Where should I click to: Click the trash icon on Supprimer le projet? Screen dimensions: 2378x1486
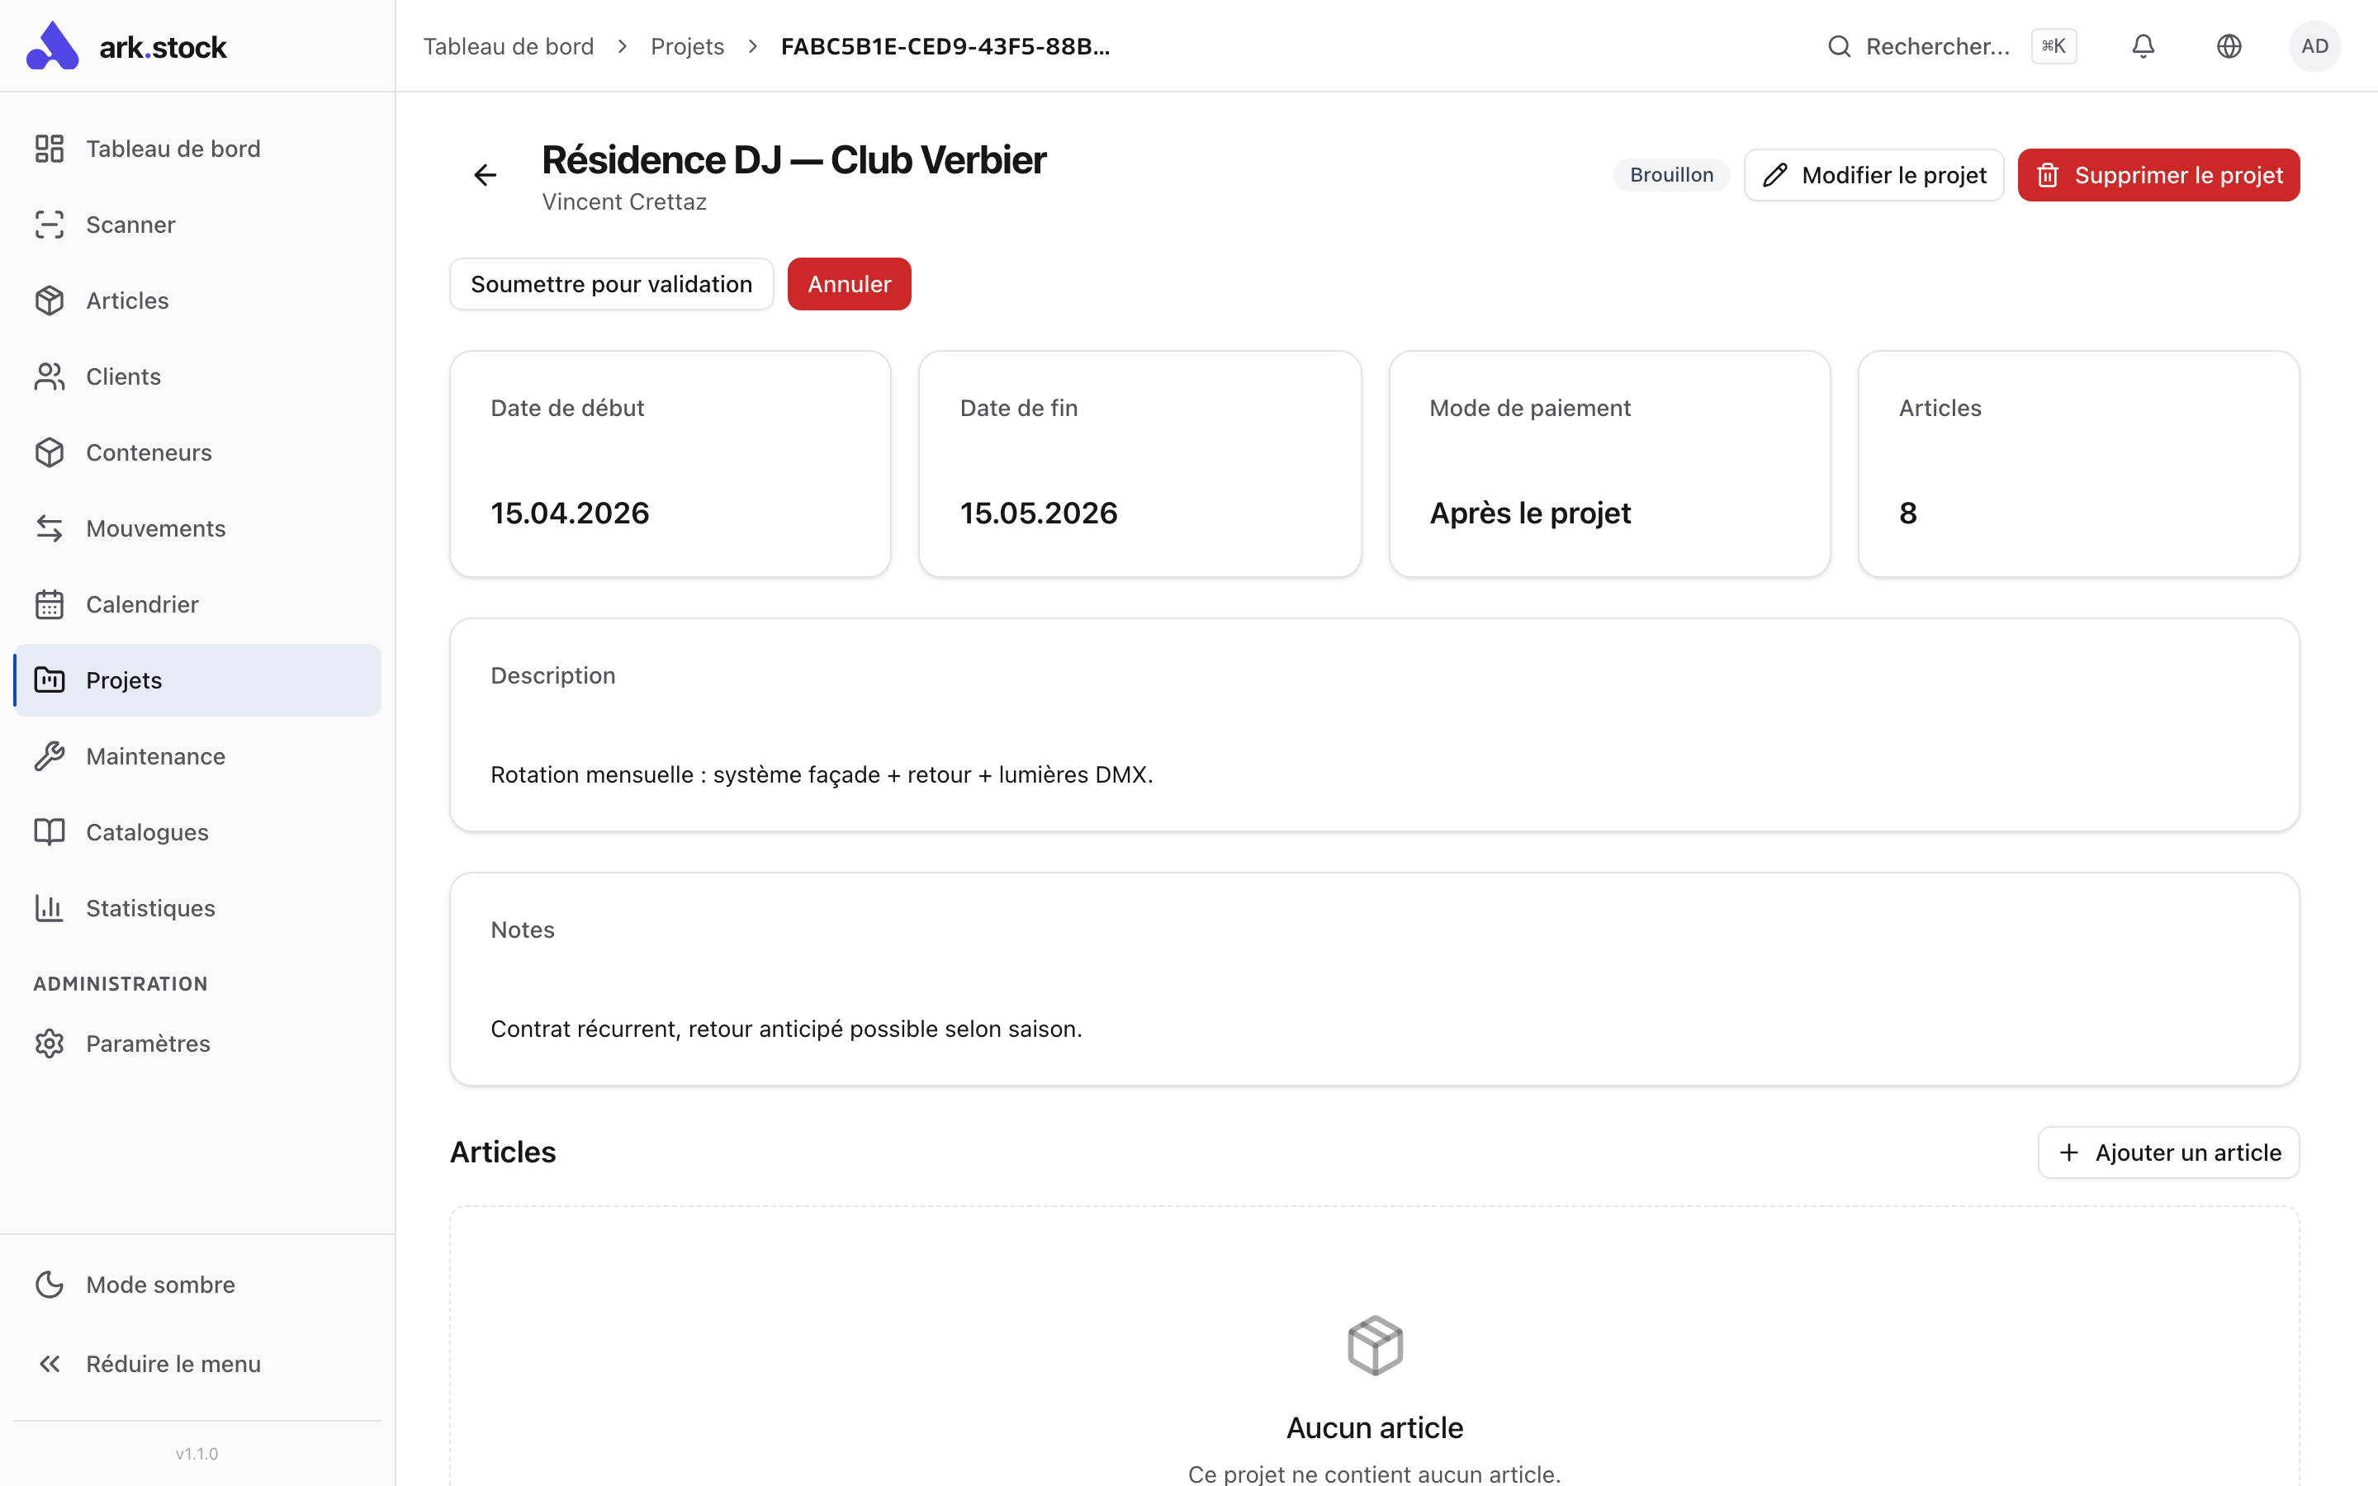2048,175
